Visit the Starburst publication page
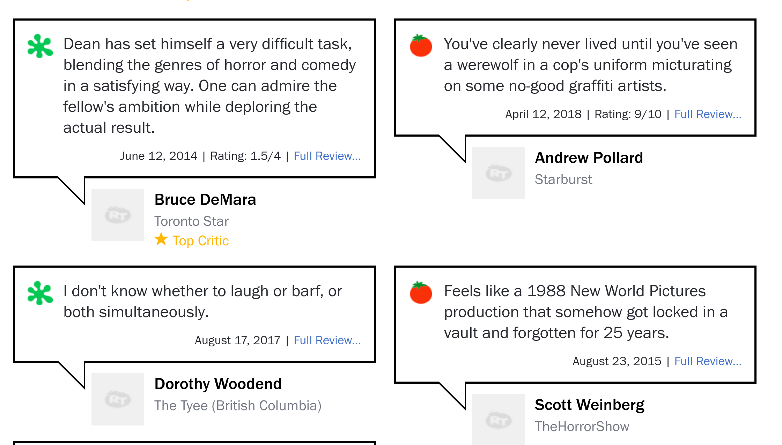 pyautogui.click(x=563, y=179)
